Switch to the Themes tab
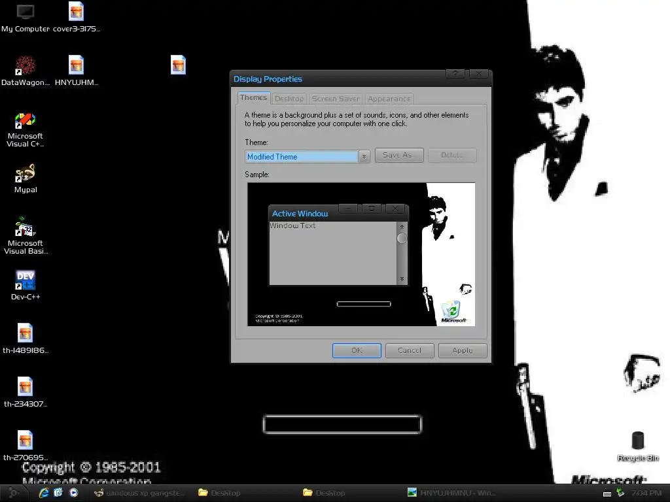The width and height of the screenshot is (670, 502). click(x=253, y=98)
